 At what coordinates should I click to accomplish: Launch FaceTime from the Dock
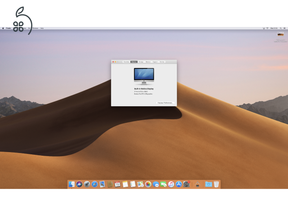coord(163,184)
